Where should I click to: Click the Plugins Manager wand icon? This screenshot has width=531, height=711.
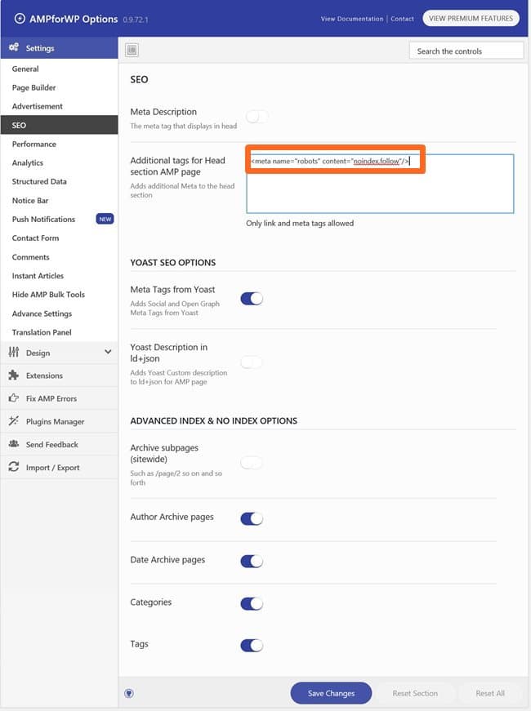(13, 421)
